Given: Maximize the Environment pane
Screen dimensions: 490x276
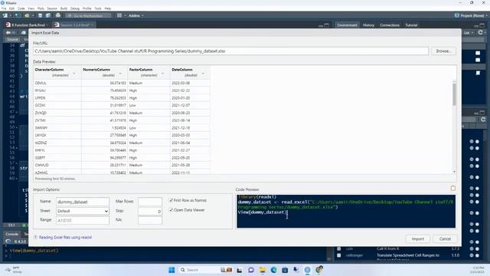Looking at the screenshot, I should (482, 25).
